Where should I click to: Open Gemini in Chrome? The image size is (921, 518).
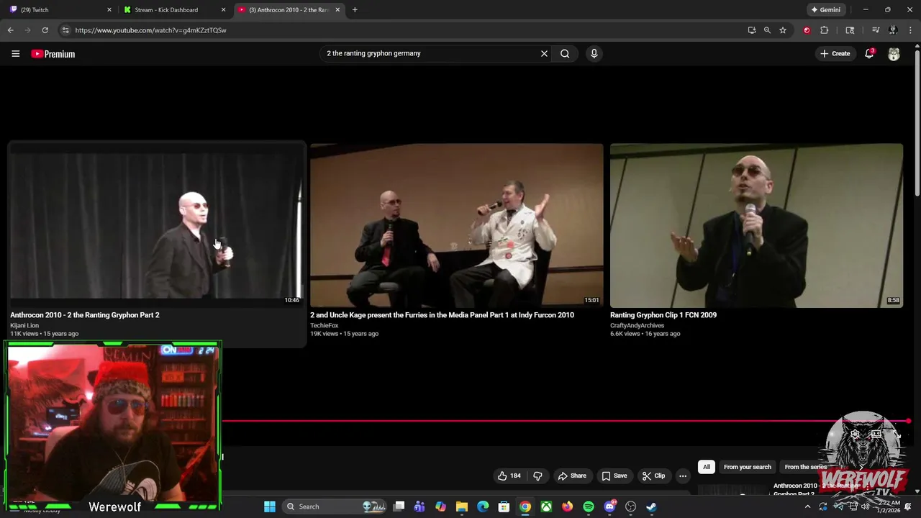(825, 10)
